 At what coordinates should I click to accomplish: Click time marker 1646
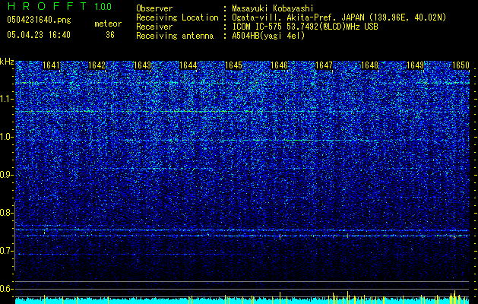tap(279, 65)
